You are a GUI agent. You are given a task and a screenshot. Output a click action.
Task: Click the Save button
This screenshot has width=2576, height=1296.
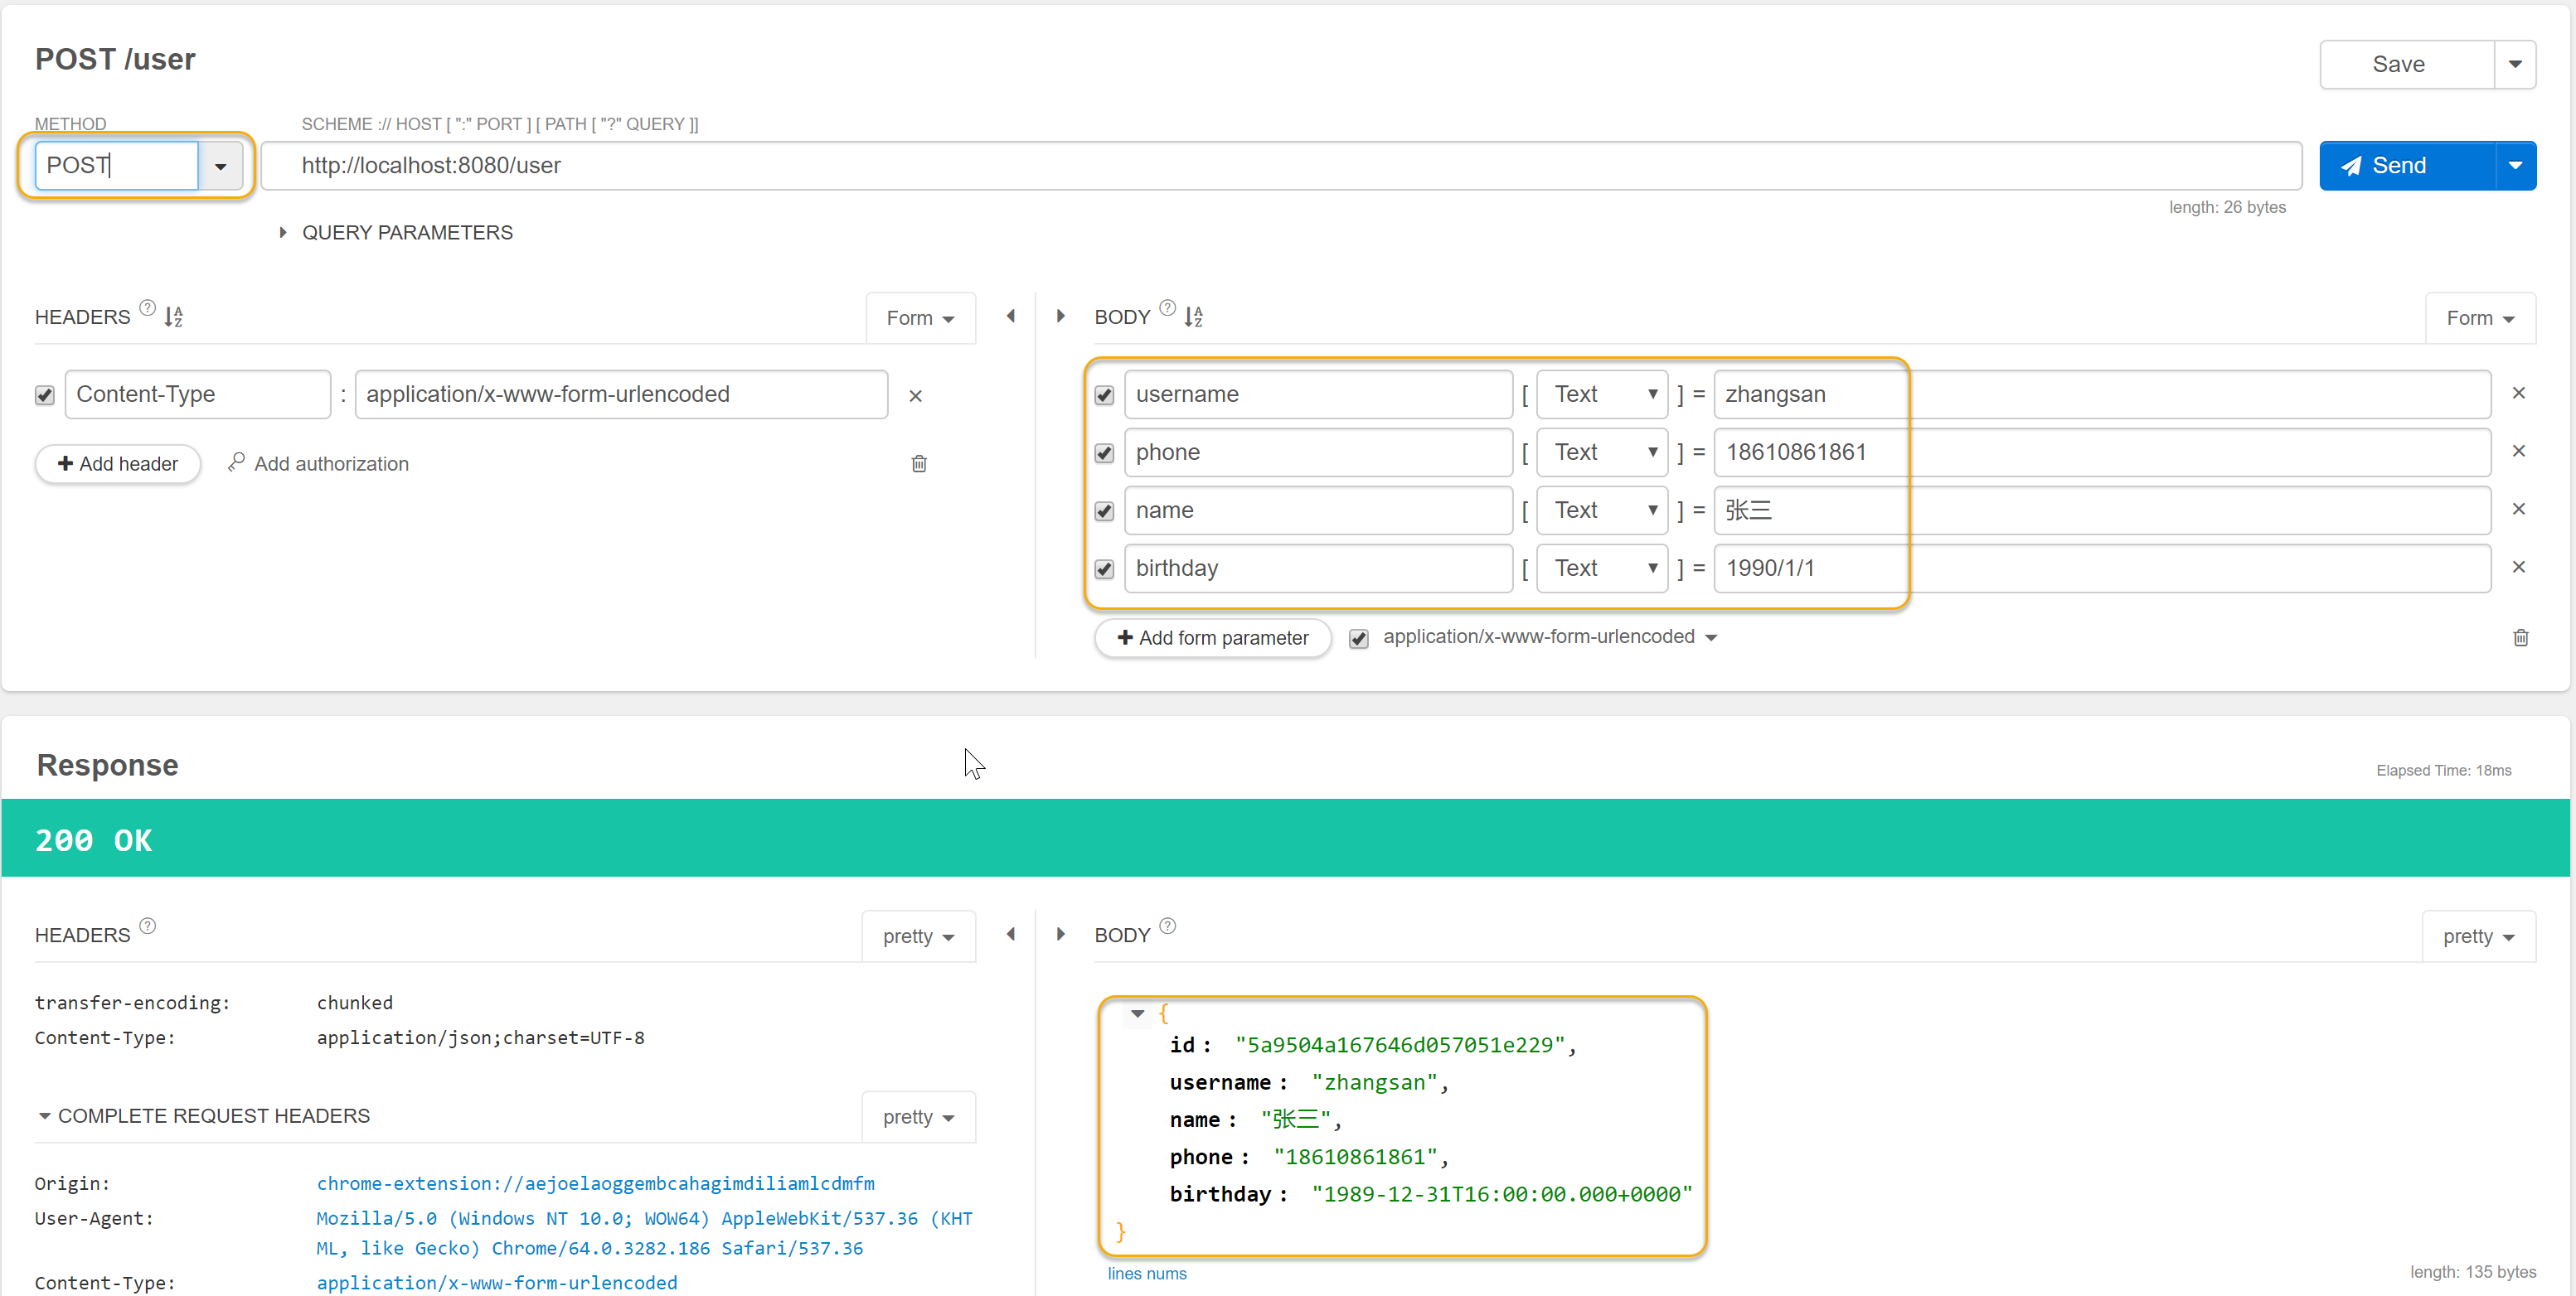pos(2407,65)
